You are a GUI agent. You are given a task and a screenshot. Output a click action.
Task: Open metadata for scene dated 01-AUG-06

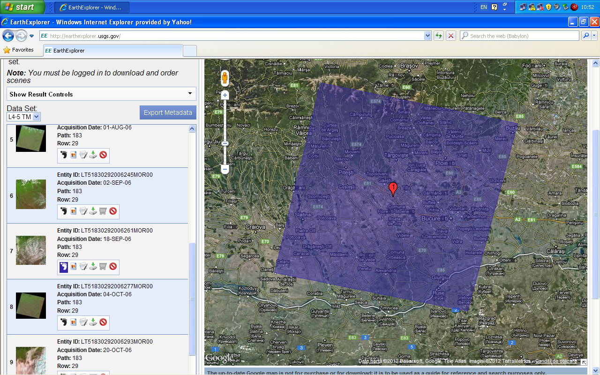click(83, 155)
